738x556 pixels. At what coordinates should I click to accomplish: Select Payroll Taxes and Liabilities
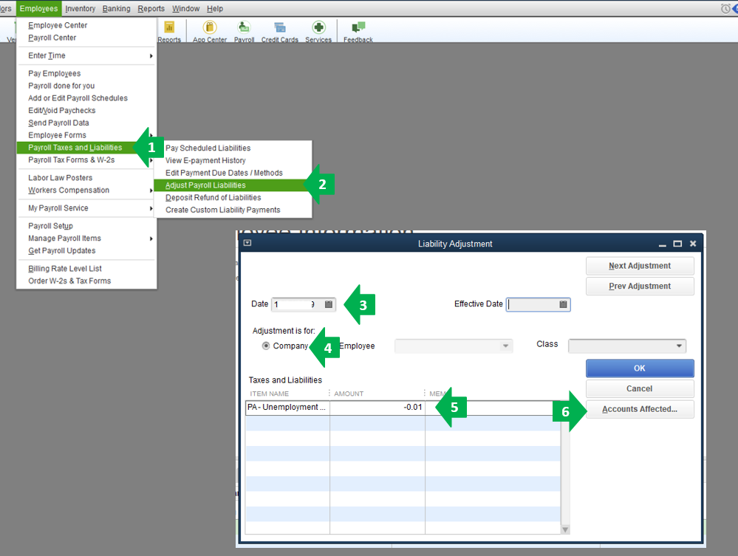(75, 148)
